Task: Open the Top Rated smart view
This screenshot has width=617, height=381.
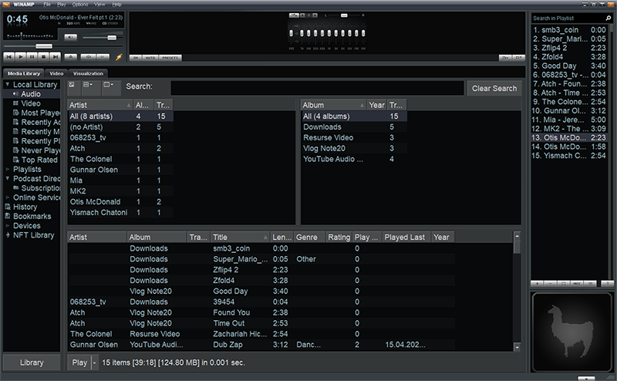Action: (35, 160)
